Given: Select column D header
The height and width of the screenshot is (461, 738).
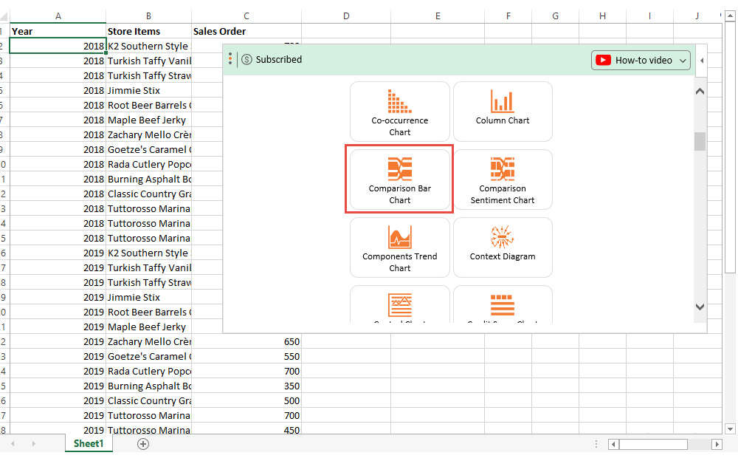Looking at the screenshot, I should click(x=346, y=16).
